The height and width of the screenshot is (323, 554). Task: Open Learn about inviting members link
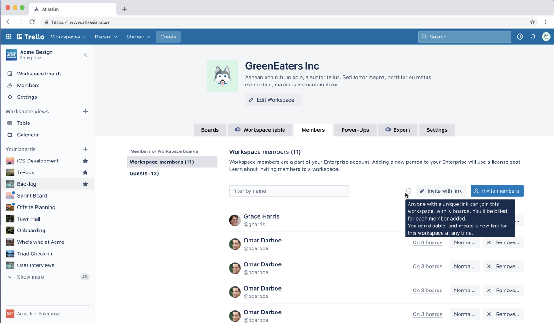click(284, 169)
